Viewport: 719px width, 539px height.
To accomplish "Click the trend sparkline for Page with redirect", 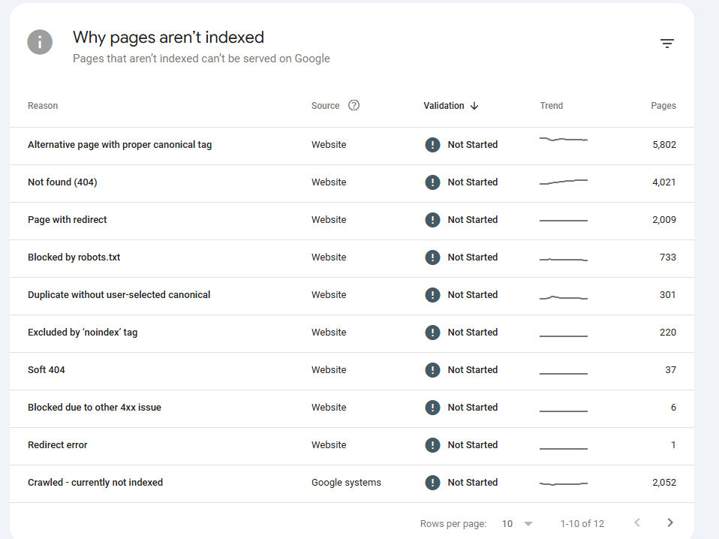I will (564, 220).
